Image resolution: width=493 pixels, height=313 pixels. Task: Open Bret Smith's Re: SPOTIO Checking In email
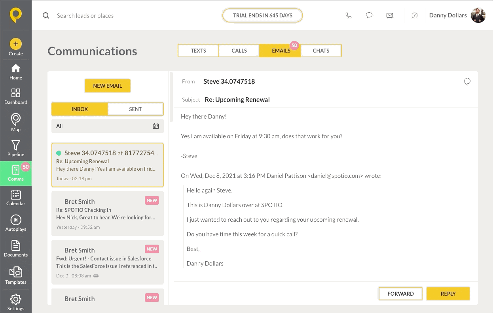click(108, 214)
